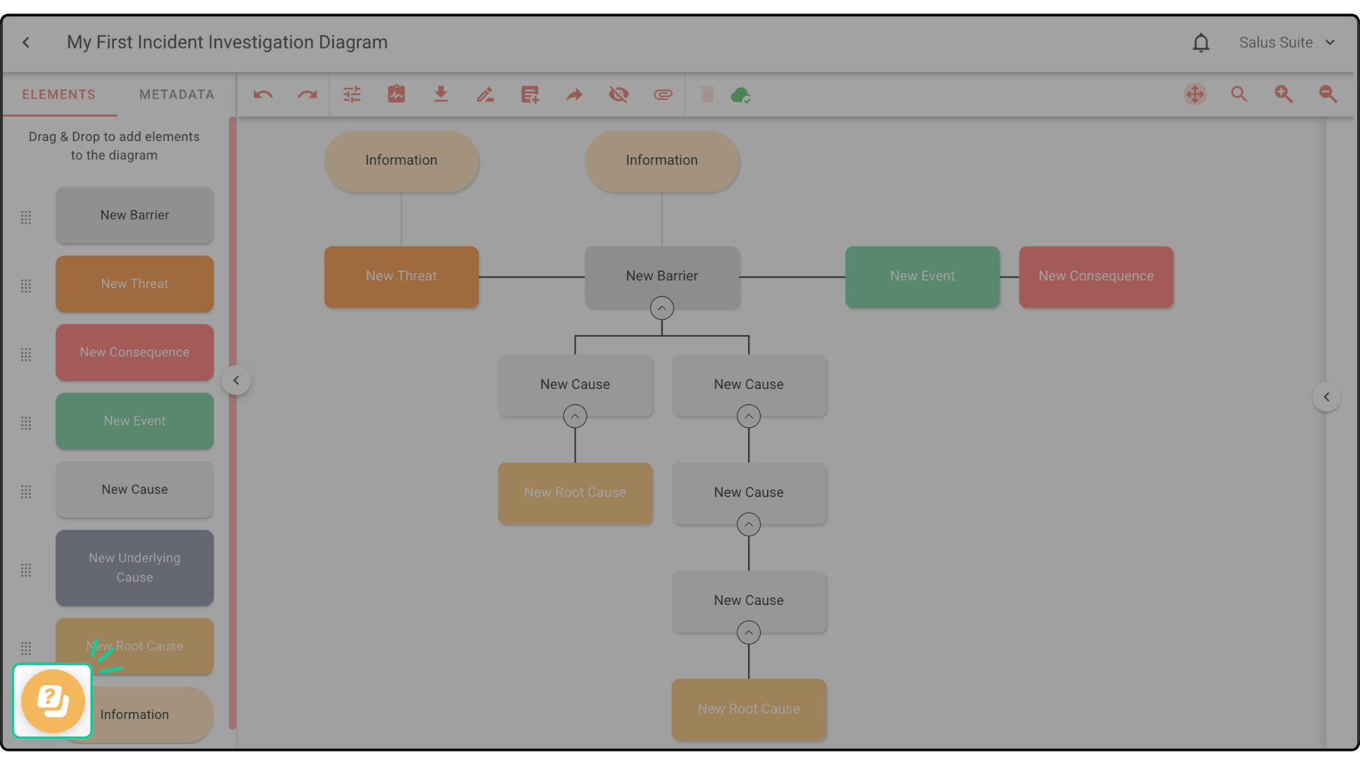
Task: Click the share arrow icon
Action: click(x=574, y=94)
